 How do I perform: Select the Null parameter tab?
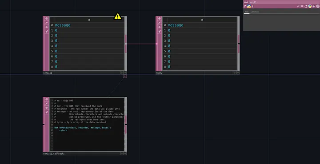(247, 12)
